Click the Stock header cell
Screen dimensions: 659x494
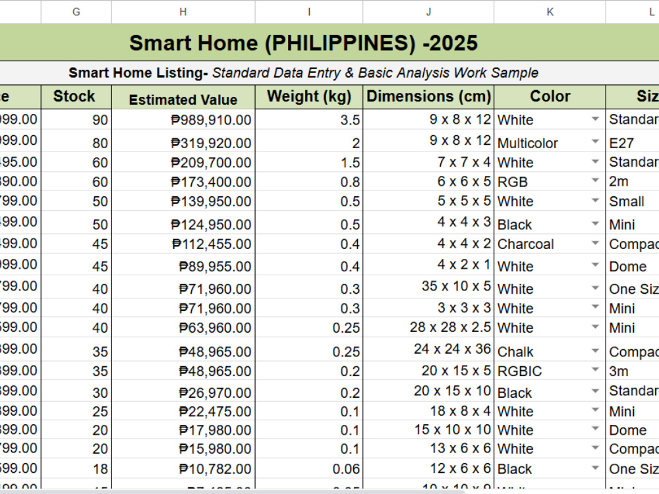point(76,97)
